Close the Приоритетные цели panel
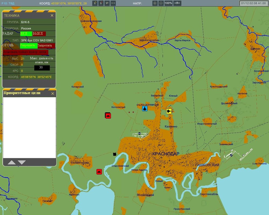Image resolution: width=269 pixels, height=215 pixels. 53,94
